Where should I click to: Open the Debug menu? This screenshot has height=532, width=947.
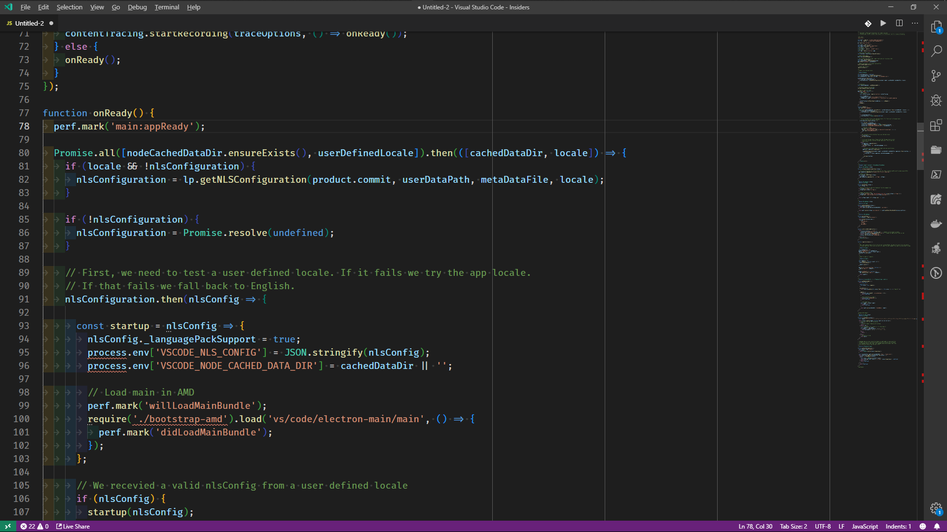point(137,7)
